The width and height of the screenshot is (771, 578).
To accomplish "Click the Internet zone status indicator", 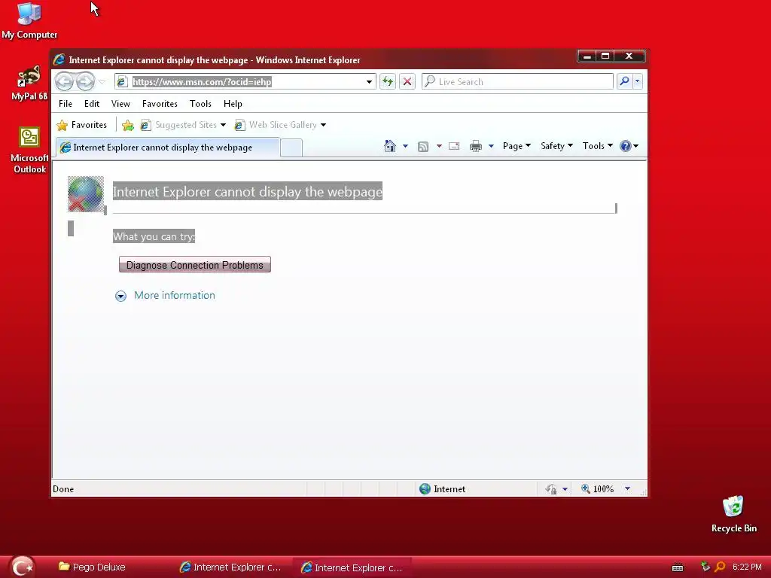I will click(x=443, y=489).
